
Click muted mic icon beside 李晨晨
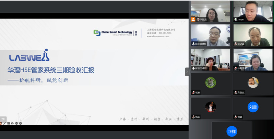tap(198, 20)
